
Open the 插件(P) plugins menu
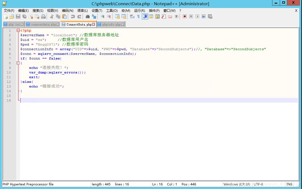(x=154, y=11)
